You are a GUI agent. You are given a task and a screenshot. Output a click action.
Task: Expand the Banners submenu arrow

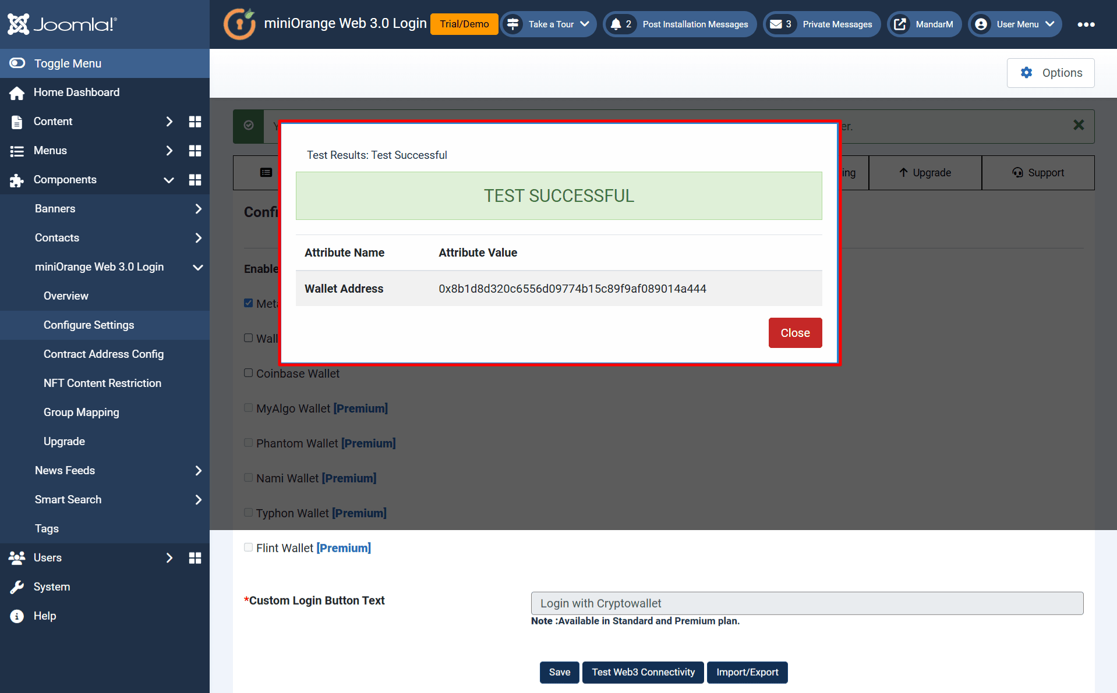[x=198, y=209]
